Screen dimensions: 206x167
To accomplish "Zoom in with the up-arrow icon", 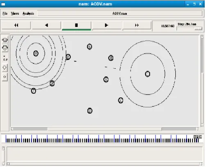I will tap(5, 40).
